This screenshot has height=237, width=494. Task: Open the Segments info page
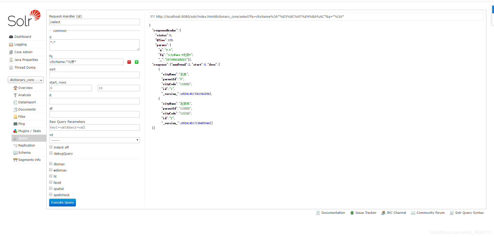tap(29, 160)
